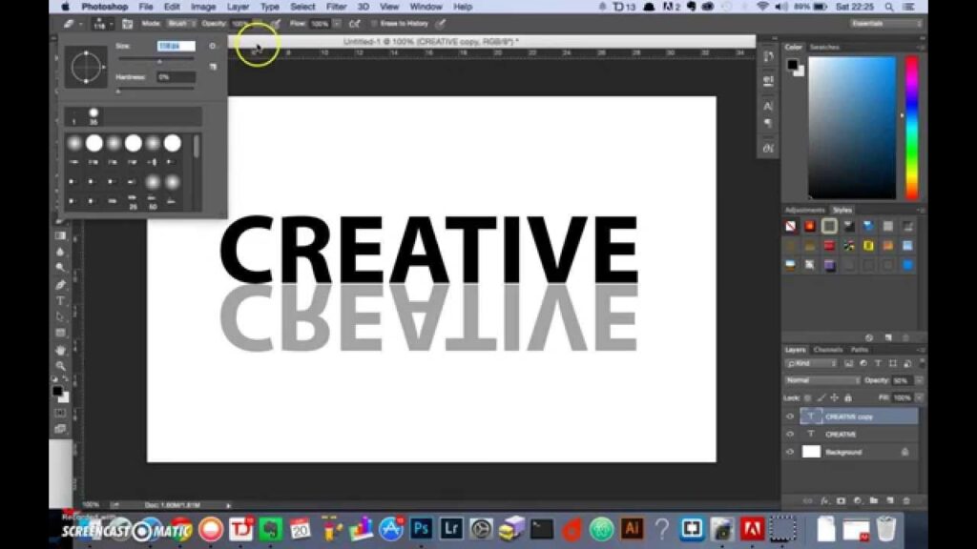Click the add layer style fx icon
Screen dimensions: 977x549
tap(823, 499)
